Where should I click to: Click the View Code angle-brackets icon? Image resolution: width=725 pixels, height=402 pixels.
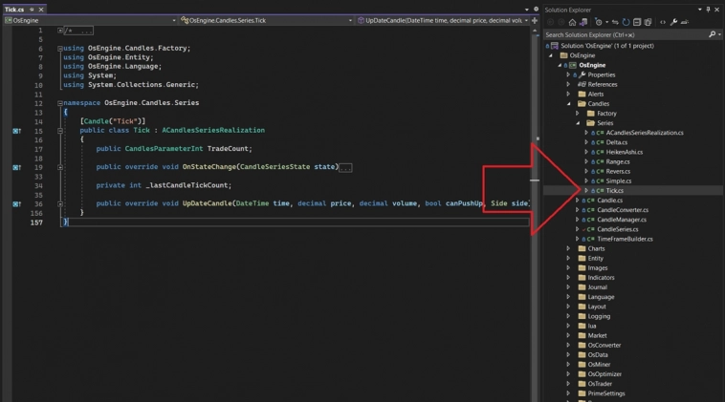662,22
